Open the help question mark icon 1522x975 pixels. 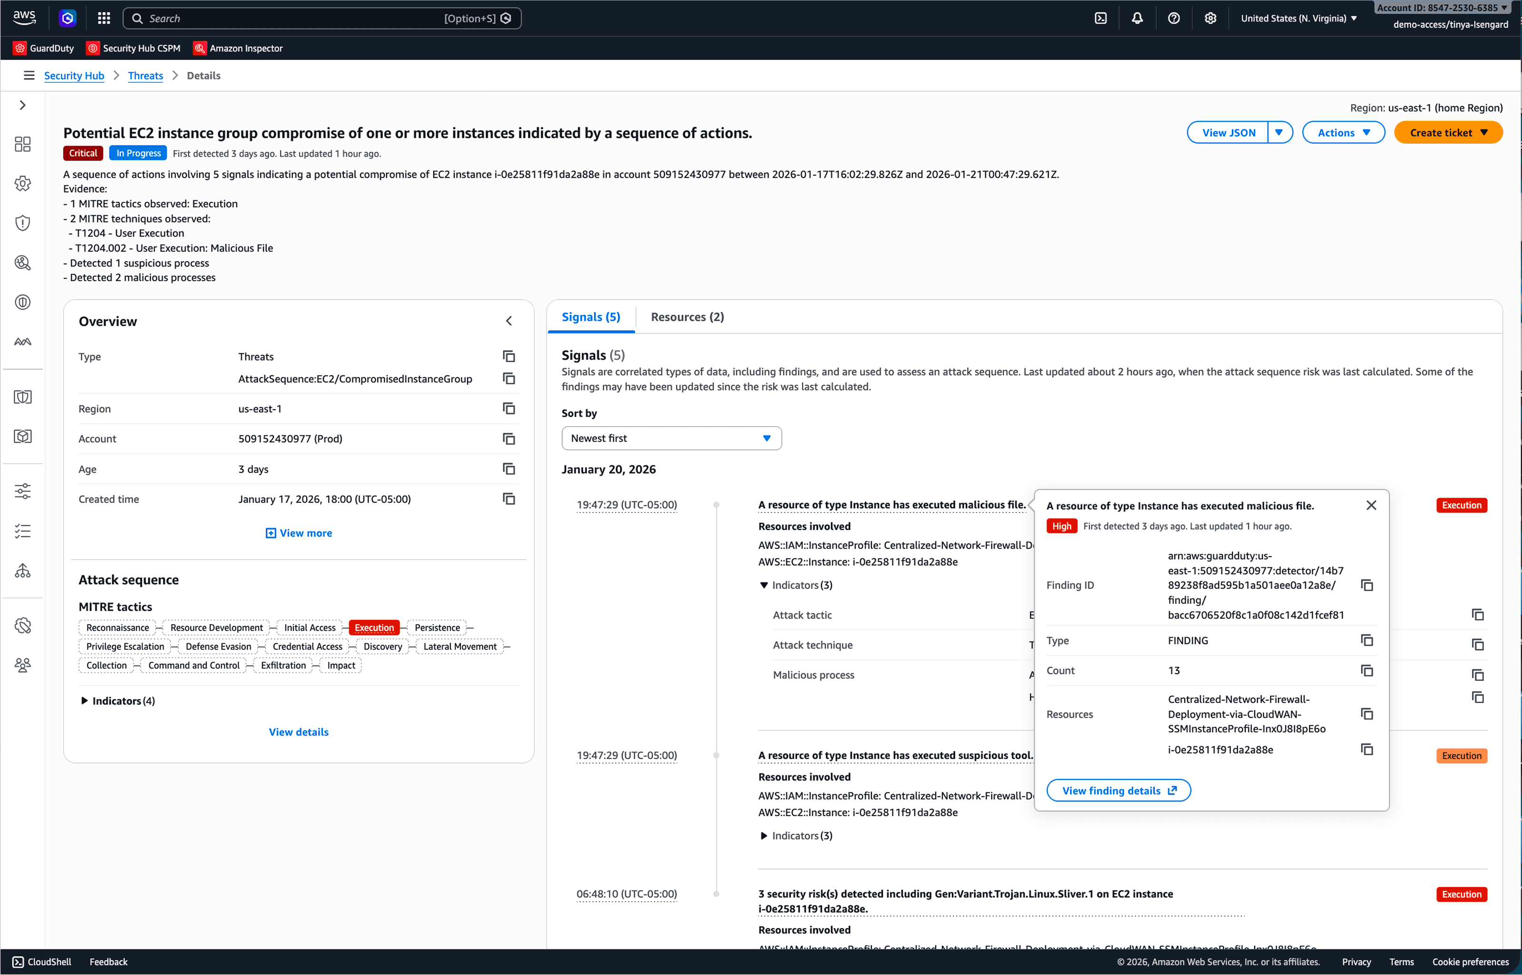(1174, 19)
